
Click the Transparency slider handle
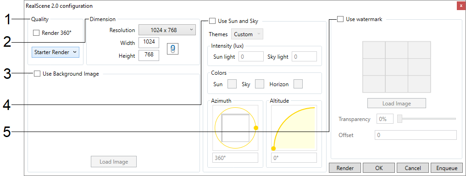click(x=400, y=119)
